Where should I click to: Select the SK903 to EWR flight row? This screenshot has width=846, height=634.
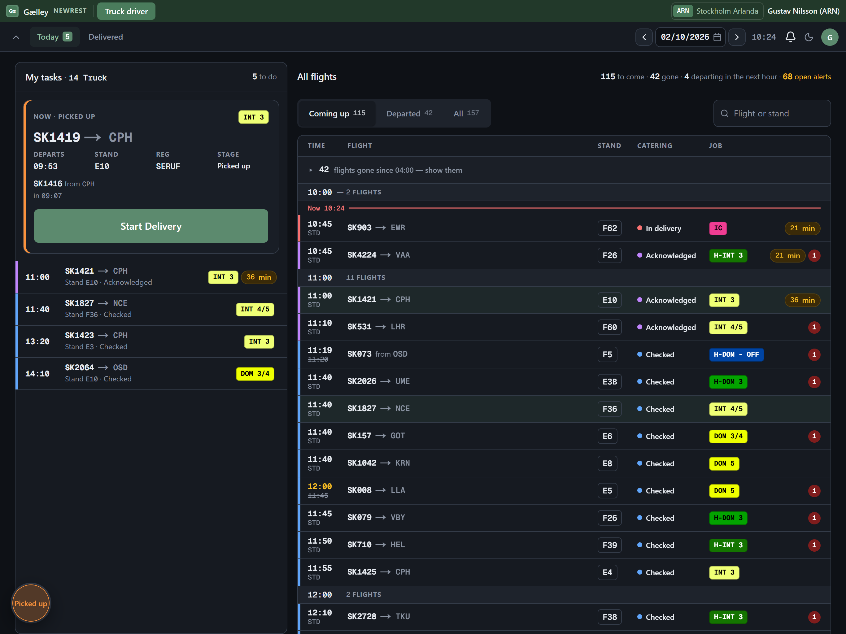564,228
